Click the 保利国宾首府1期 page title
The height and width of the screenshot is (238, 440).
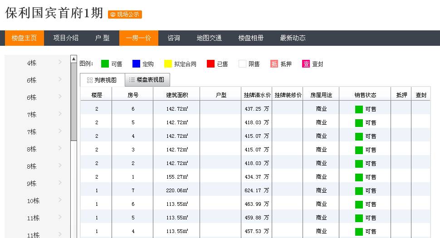coord(54,13)
